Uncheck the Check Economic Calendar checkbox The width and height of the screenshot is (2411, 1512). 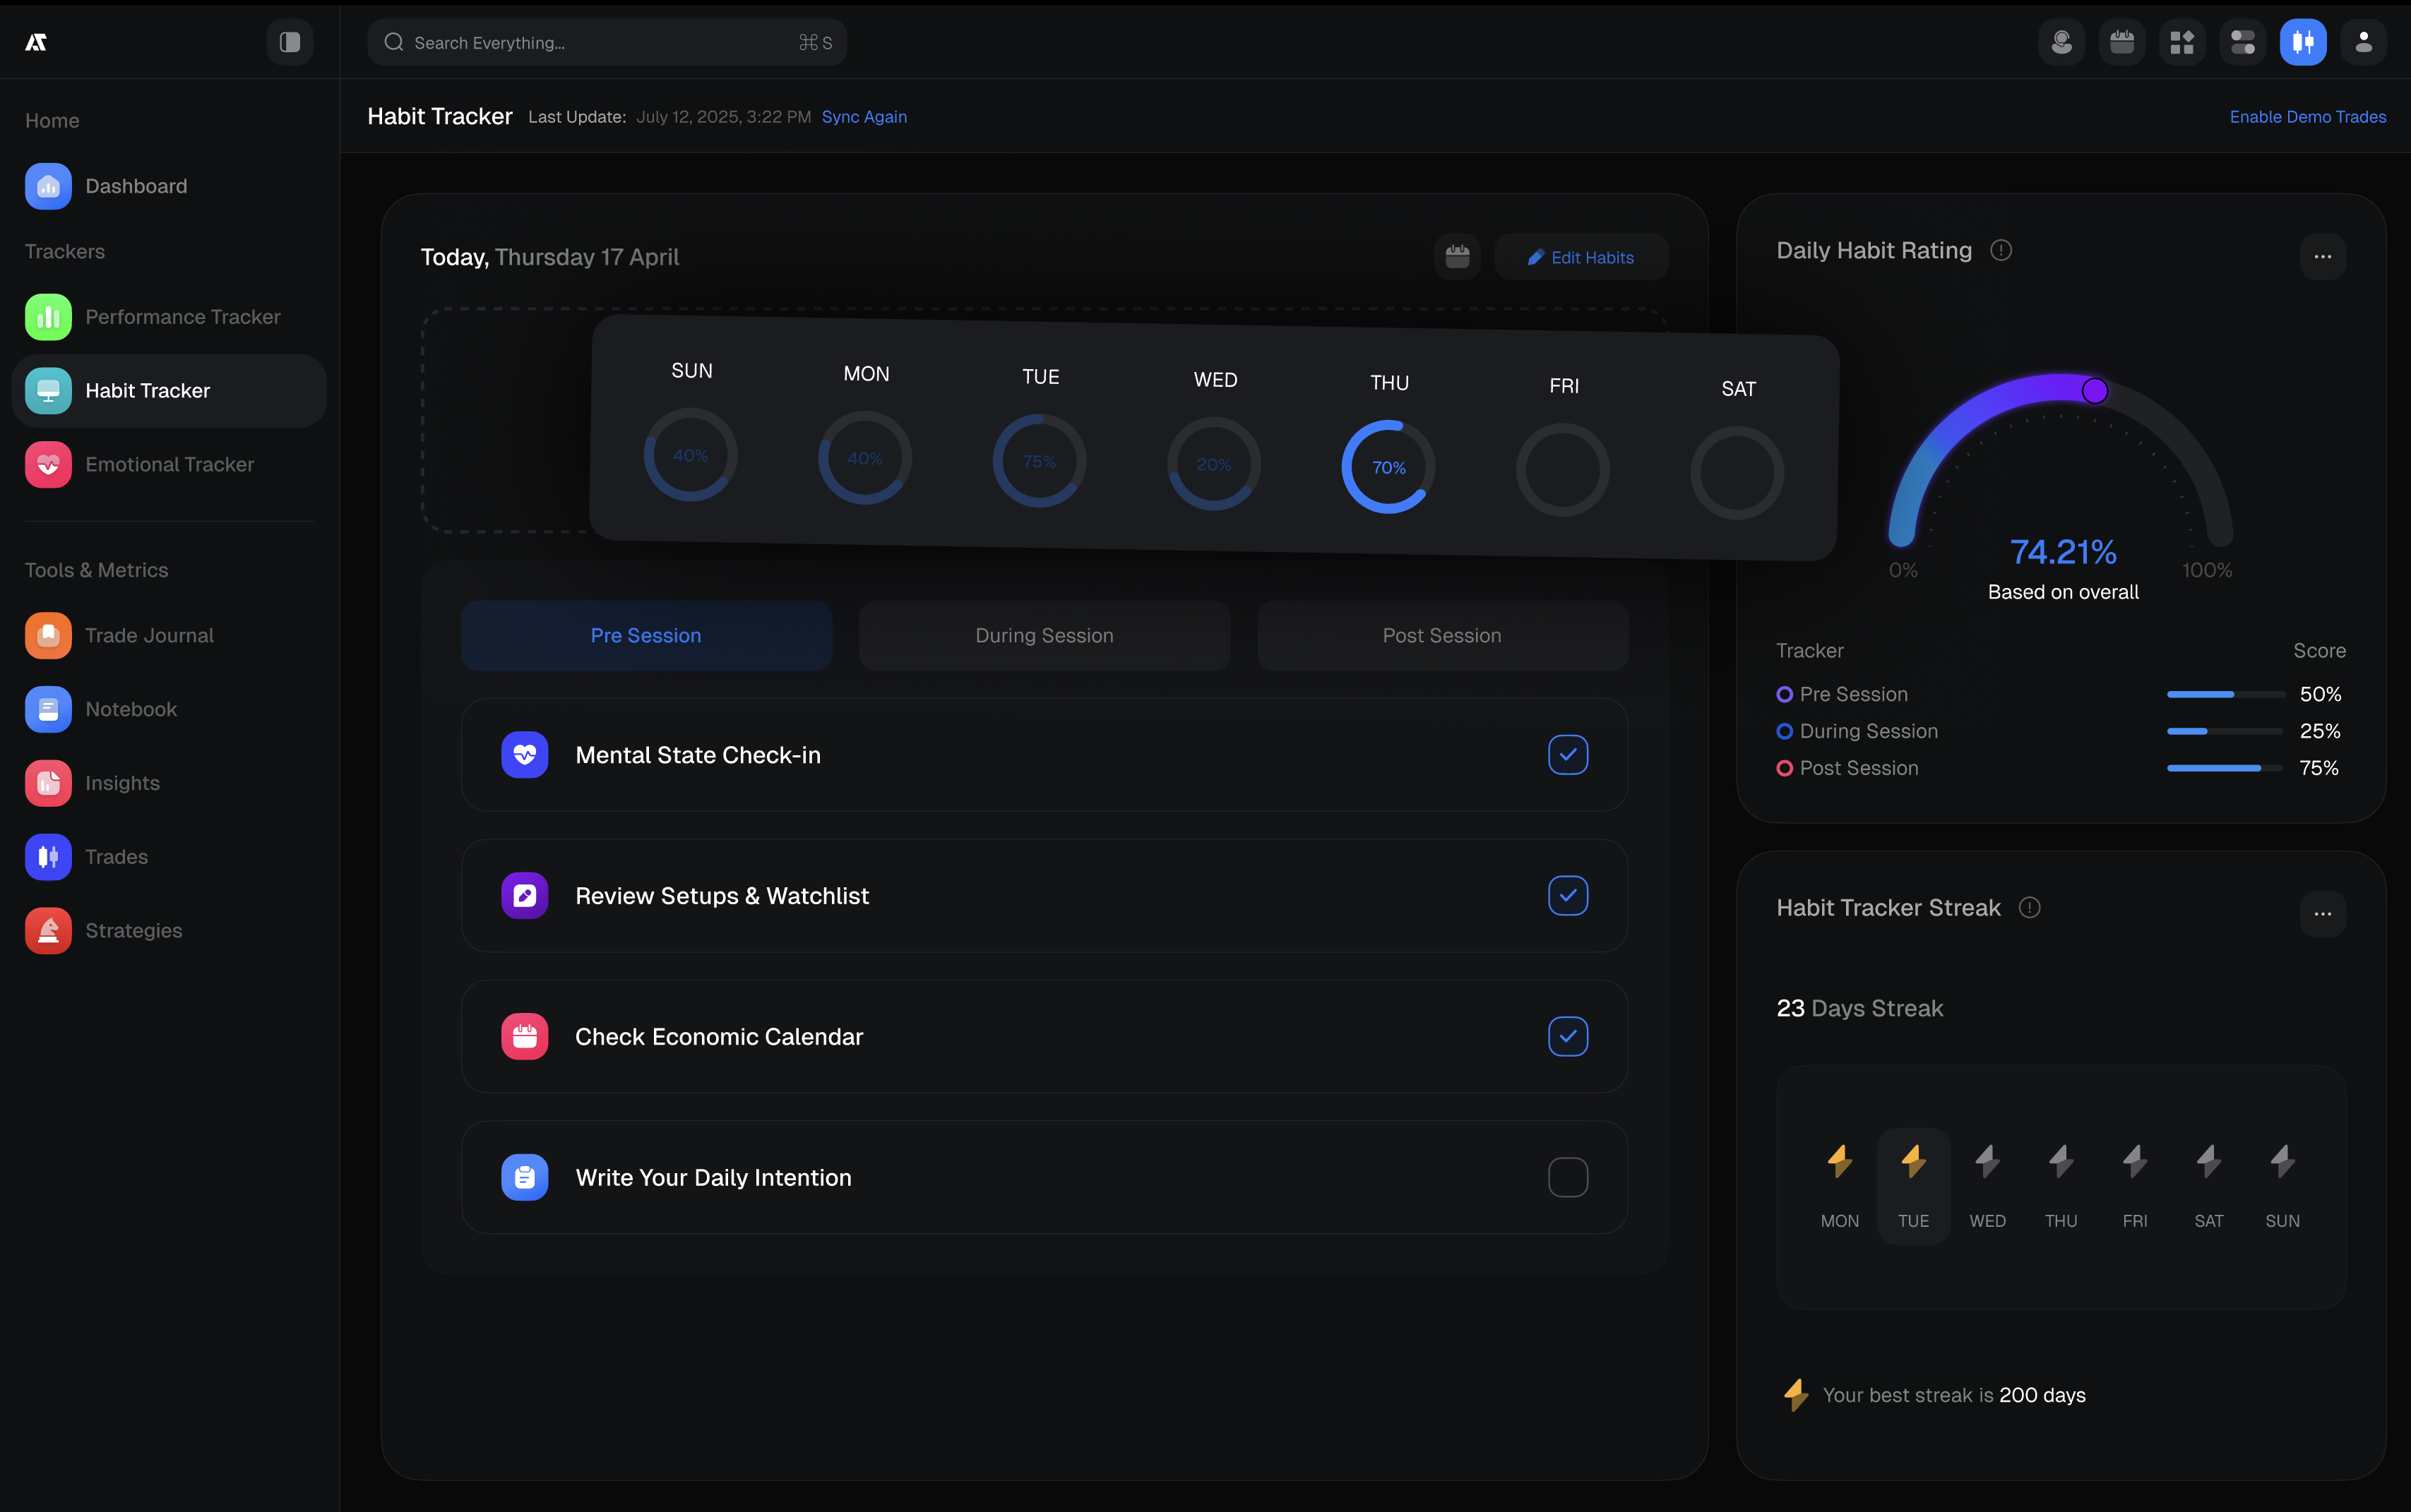[1568, 1036]
